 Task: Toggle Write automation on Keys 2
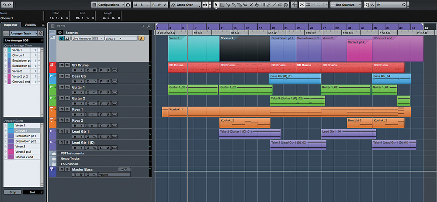(x=108, y=126)
